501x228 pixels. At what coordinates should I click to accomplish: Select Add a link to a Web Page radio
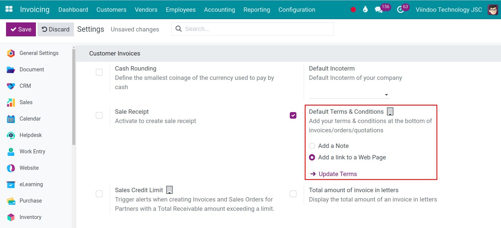coord(312,157)
